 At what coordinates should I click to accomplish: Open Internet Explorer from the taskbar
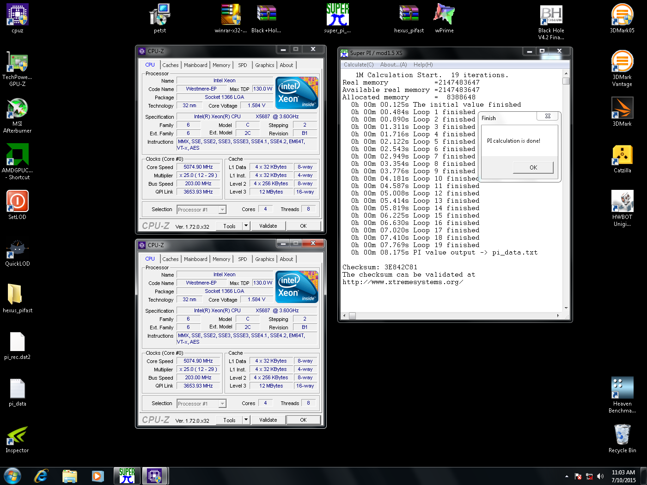click(x=41, y=476)
